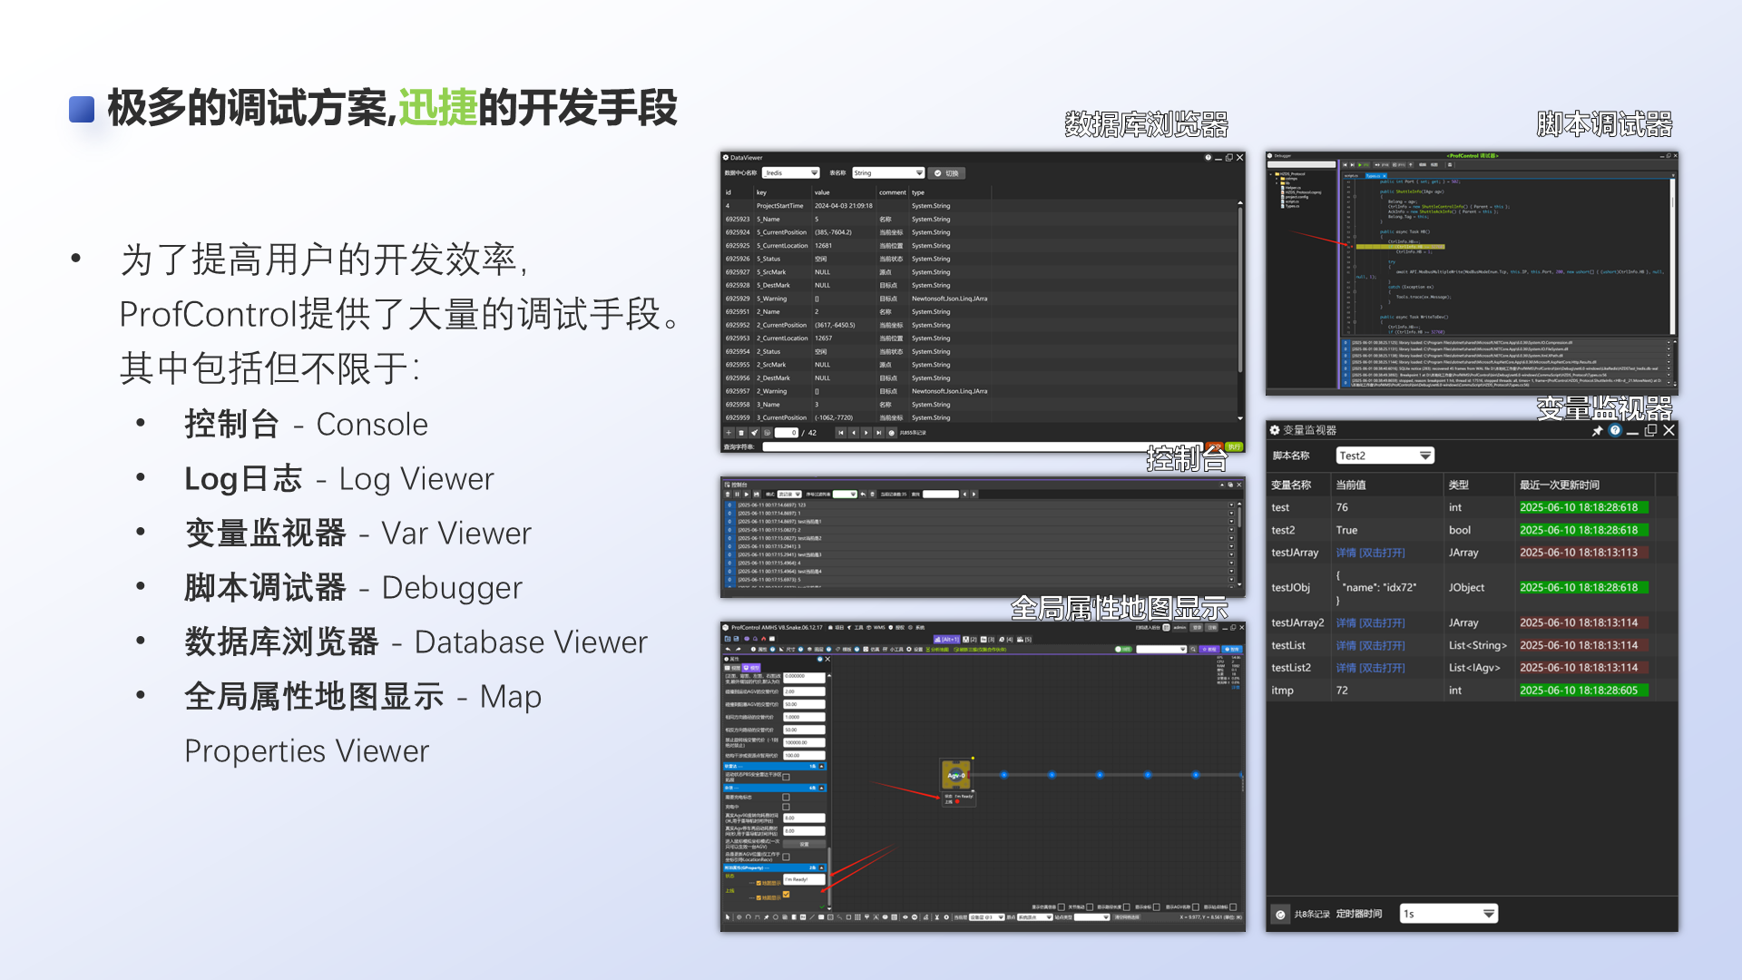1742x980 pixels.
Task: Add a new record in DataViewer
Action: 729,433
